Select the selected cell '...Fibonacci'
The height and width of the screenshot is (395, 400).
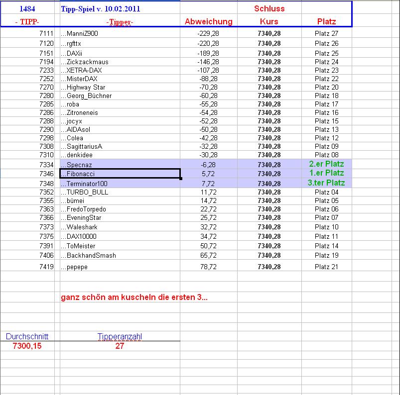pyautogui.click(x=120, y=174)
